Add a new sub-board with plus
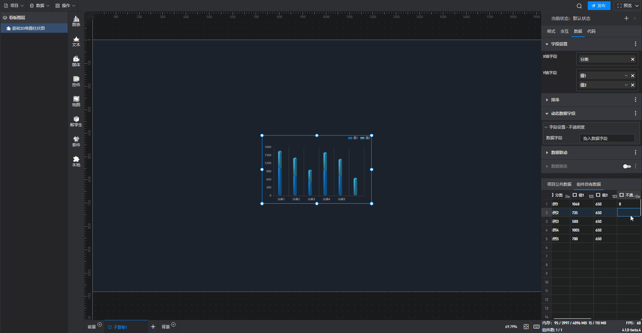This screenshot has width=642, height=333. point(153,327)
